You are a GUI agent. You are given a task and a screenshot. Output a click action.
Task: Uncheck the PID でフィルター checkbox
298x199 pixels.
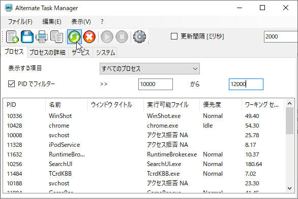click(11, 84)
